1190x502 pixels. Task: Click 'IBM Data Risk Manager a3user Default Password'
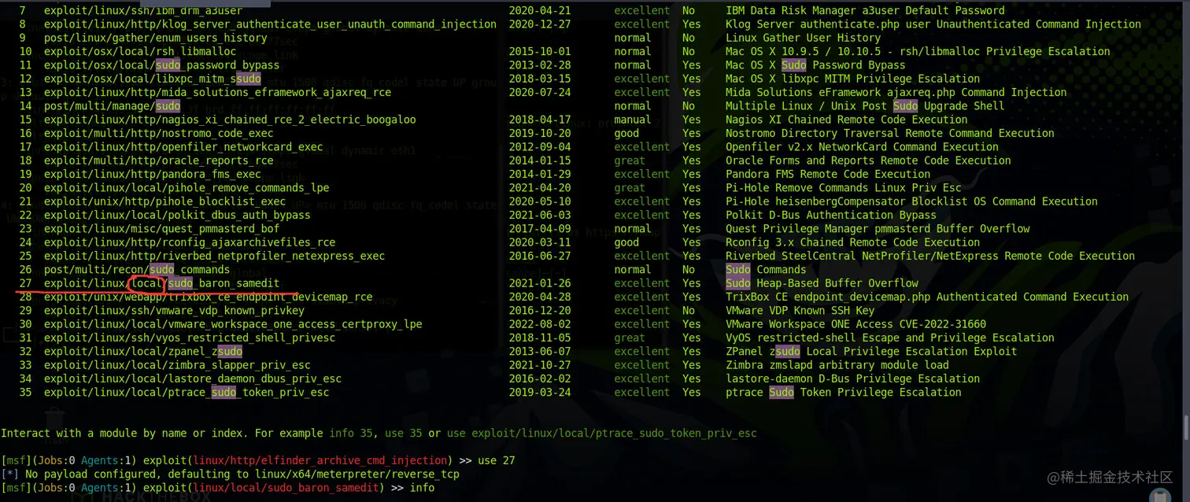pos(865,11)
